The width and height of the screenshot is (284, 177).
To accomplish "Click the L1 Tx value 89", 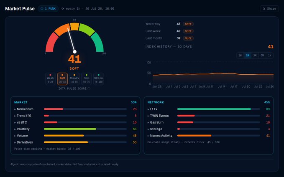I will (268, 109).
